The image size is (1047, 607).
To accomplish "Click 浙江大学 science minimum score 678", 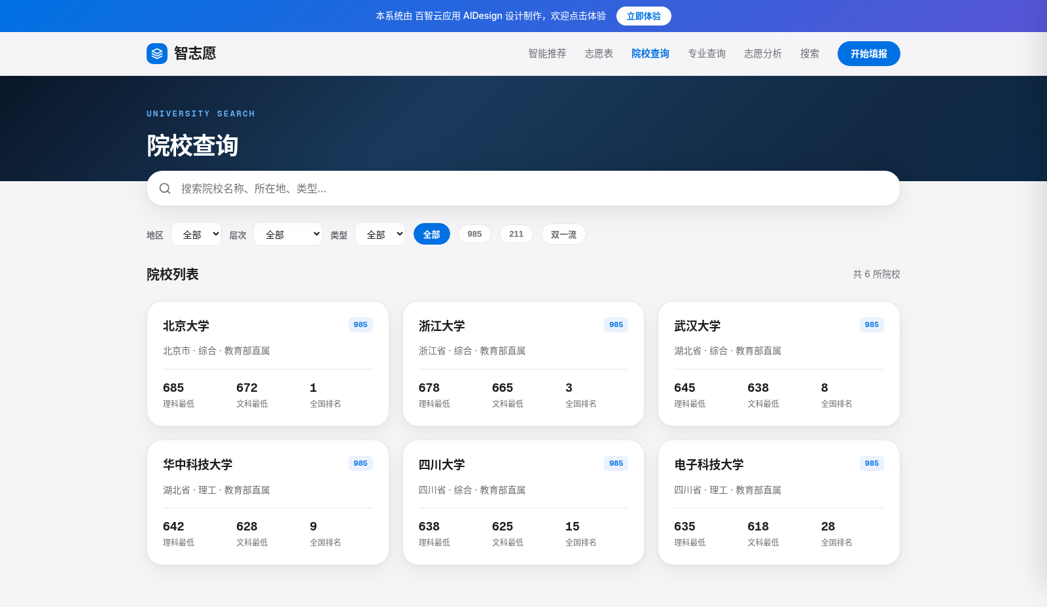I will coord(429,388).
